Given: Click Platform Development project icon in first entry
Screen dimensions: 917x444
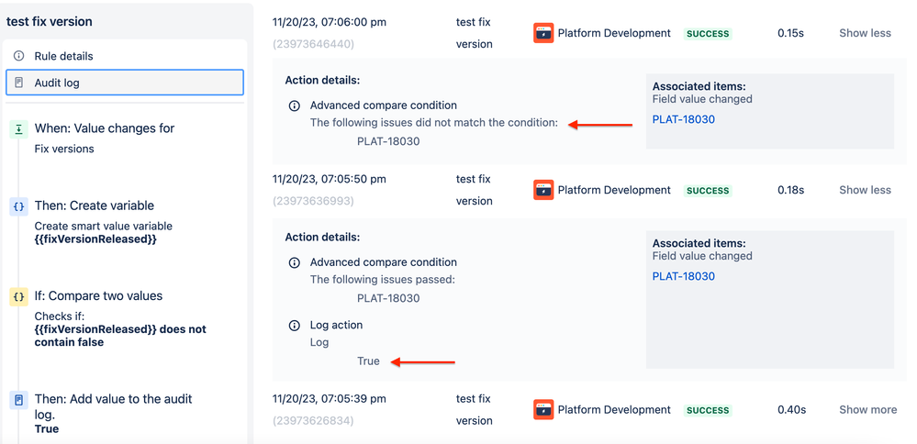Looking at the screenshot, I should pos(543,33).
